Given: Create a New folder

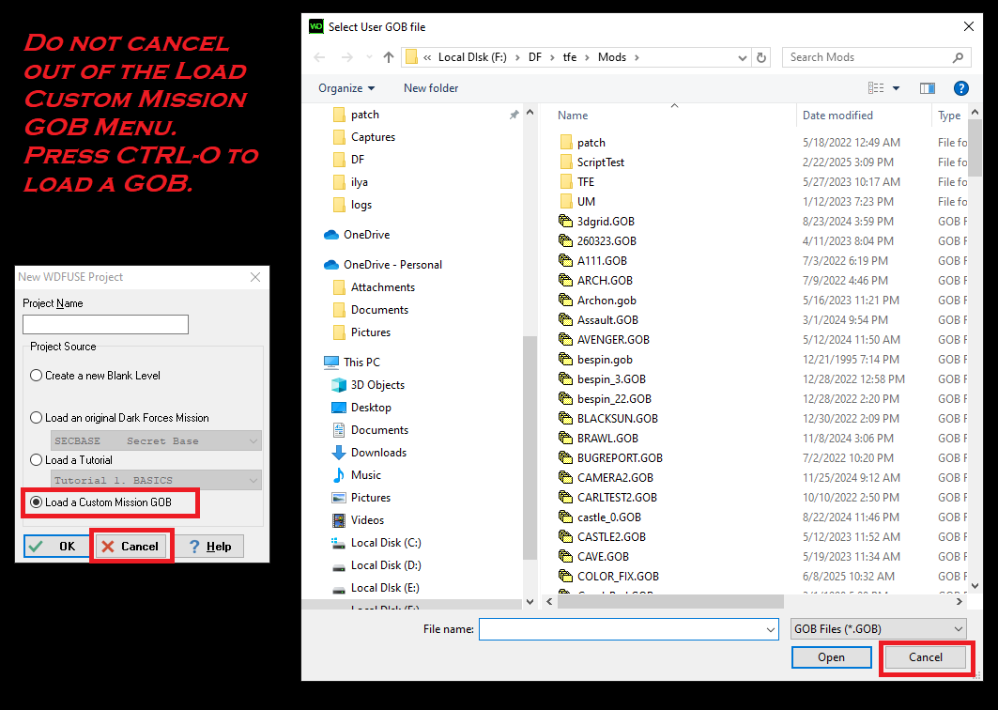Looking at the screenshot, I should [431, 88].
